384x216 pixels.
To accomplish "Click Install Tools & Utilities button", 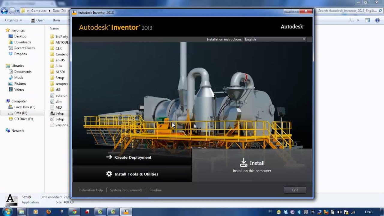I will coord(132,174).
